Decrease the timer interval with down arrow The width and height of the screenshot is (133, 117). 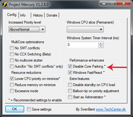(x=101, y=46)
